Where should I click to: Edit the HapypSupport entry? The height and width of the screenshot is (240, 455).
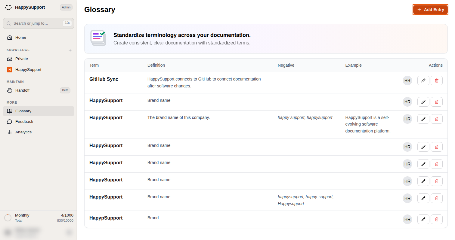coord(423,219)
